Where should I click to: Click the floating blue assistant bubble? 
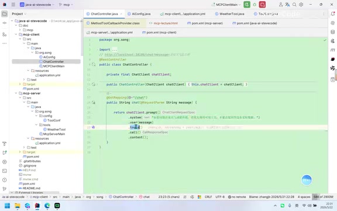pyautogui.click(x=307, y=180)
